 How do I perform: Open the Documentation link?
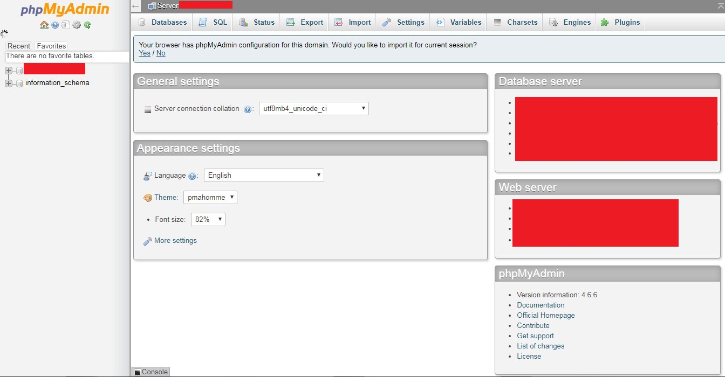pos(541,305)
